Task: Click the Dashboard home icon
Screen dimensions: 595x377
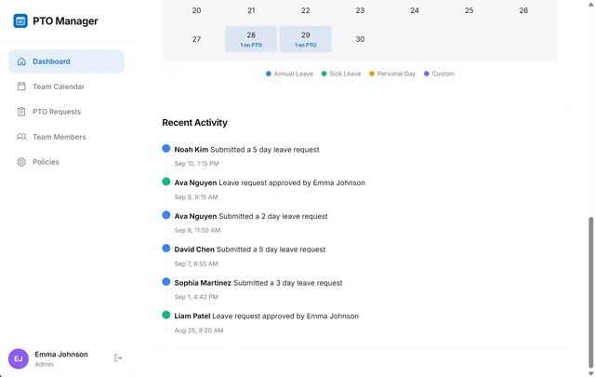Action: [21, 61]
